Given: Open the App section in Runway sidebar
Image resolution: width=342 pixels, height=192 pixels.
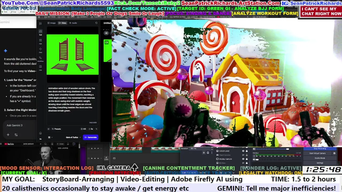Looking at the screenshot, I should pos(40,41).
